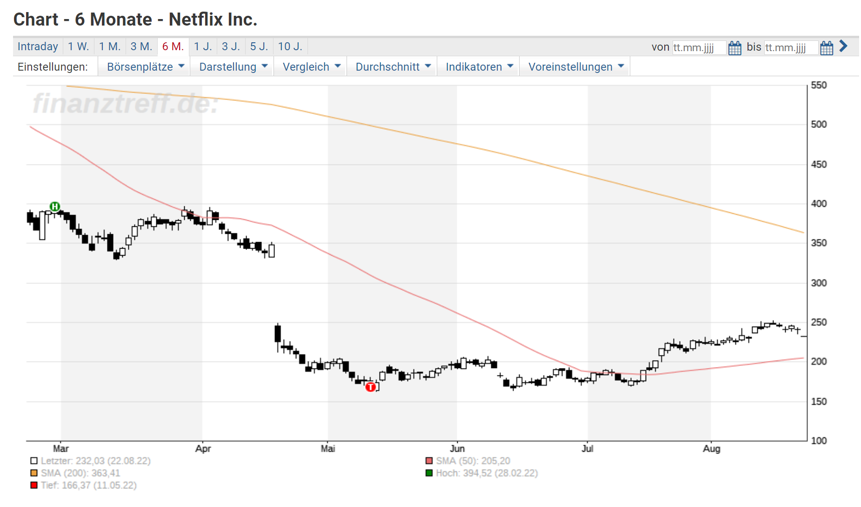Click the green H high marker on chart
The height and width of the screenshot is (507, 861).
coord(55,206)
